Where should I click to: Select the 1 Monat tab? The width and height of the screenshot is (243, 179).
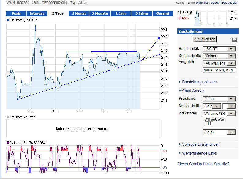(x=79, y=13)
